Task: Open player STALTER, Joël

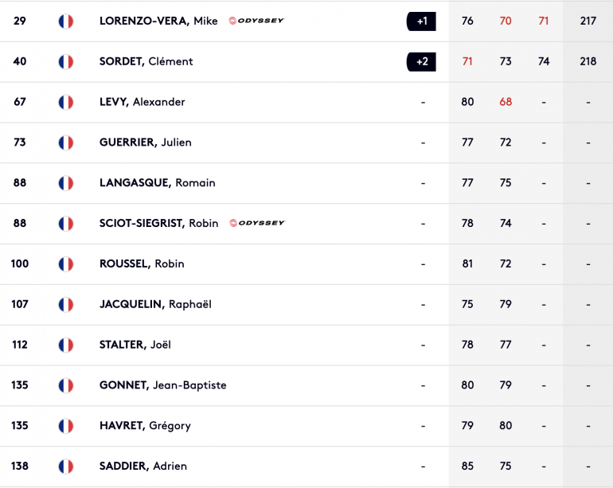Action: click(x=135, y=345)
